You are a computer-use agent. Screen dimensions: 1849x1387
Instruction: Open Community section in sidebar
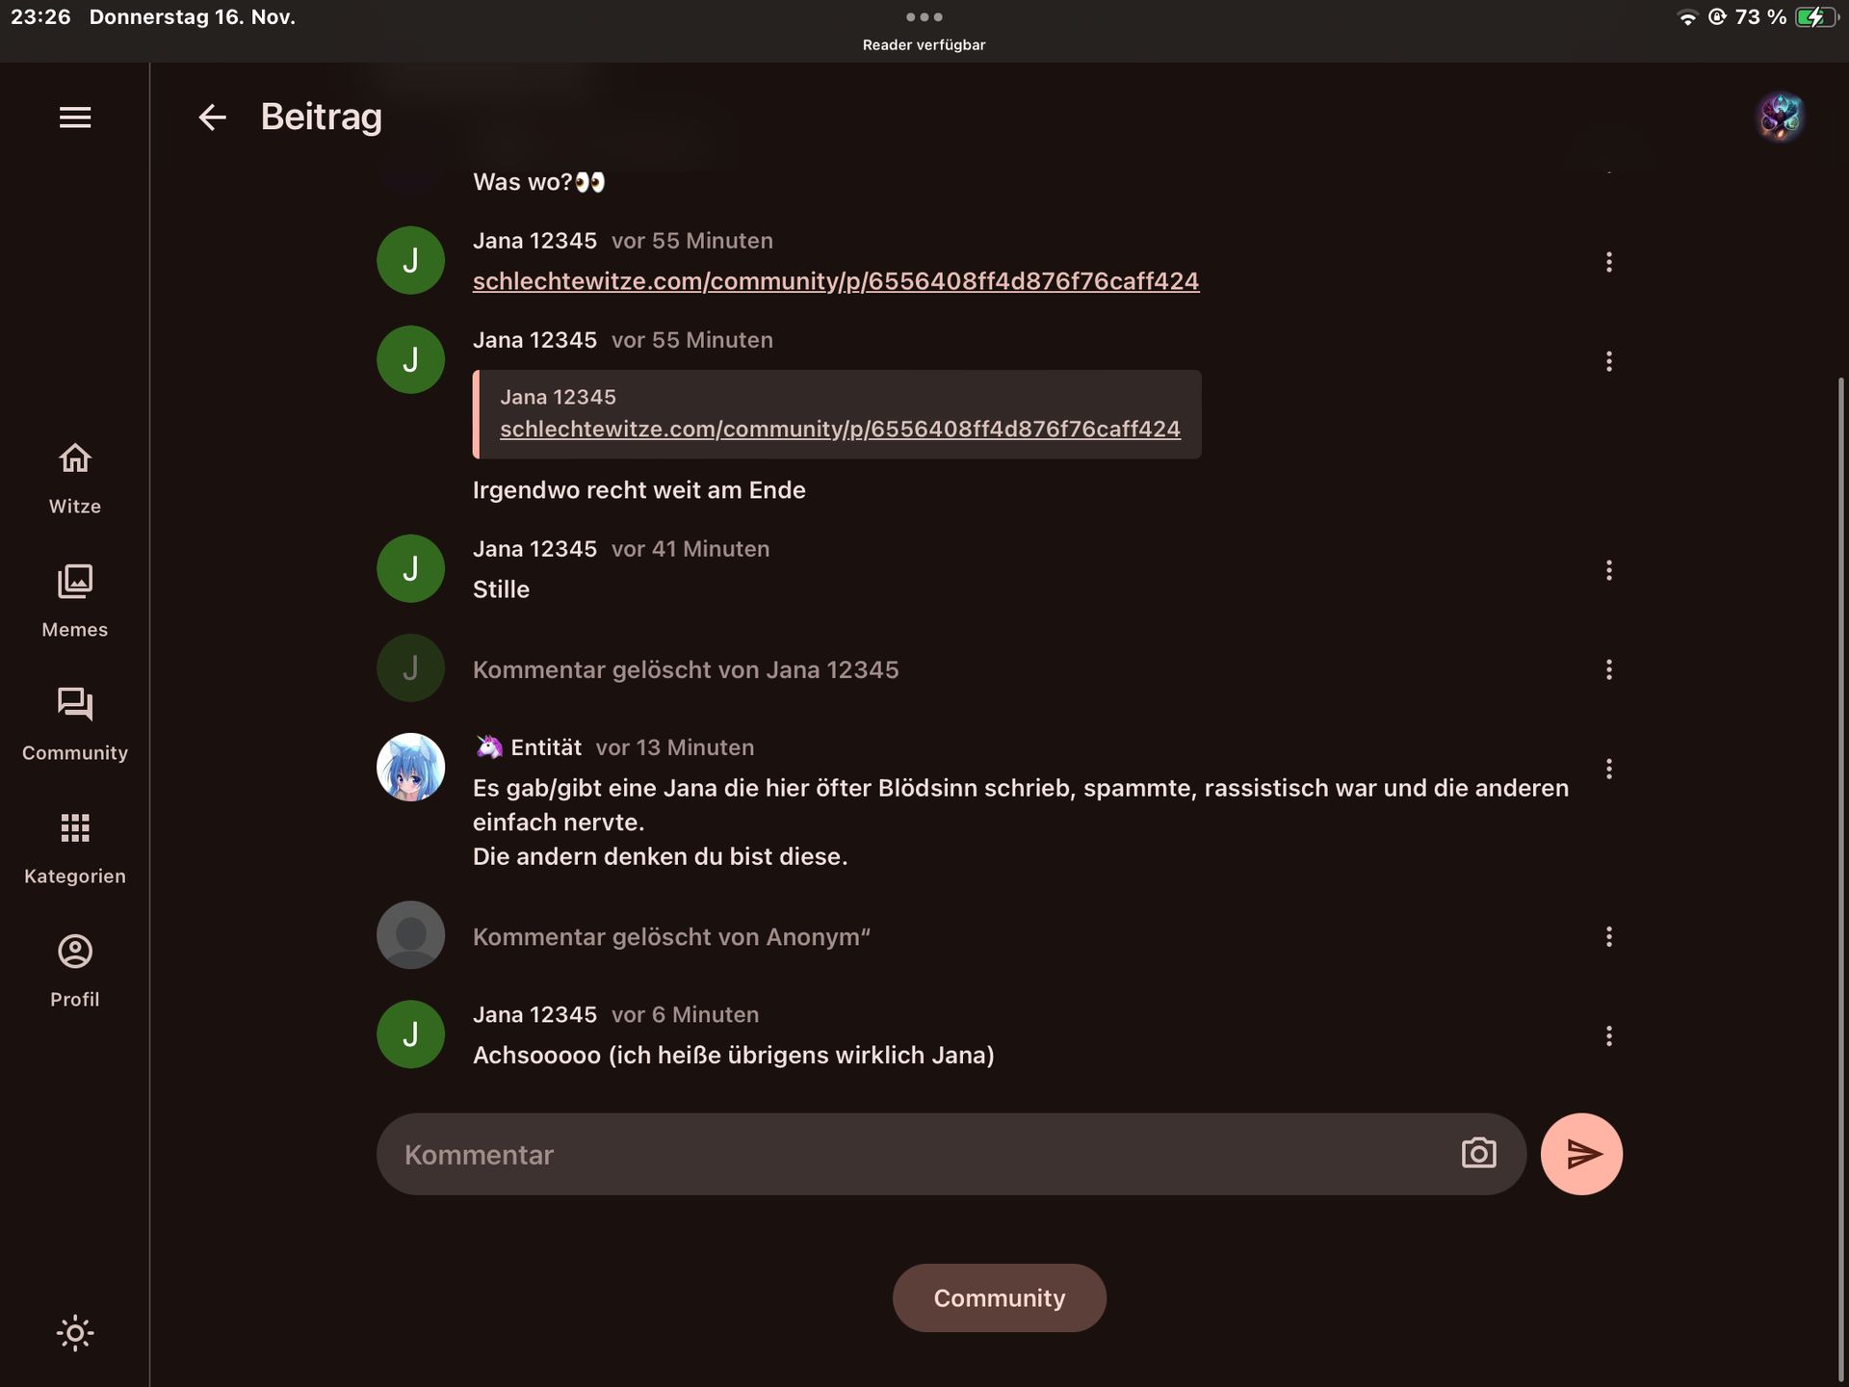(75, 724)
